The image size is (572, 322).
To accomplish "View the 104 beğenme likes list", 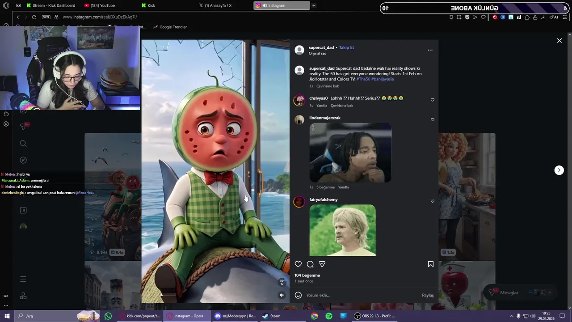I will (307, 275).
